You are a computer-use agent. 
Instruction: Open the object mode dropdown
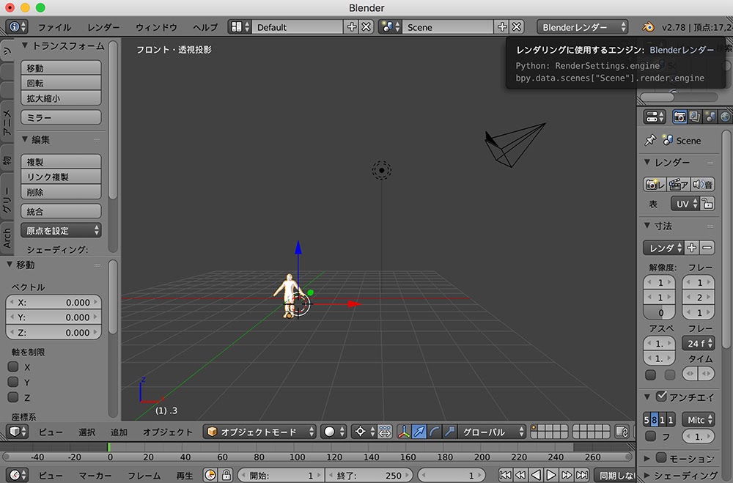[260, 432]
